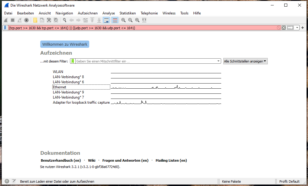Open the Benutzerhandbuch link
The width and height of the screenshot is (308, 186).
tap(60, 160)
